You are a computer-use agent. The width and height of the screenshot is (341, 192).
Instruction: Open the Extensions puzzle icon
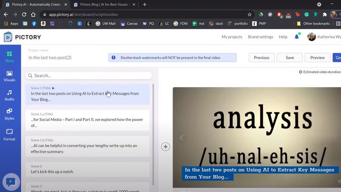(x=325, y=15)
